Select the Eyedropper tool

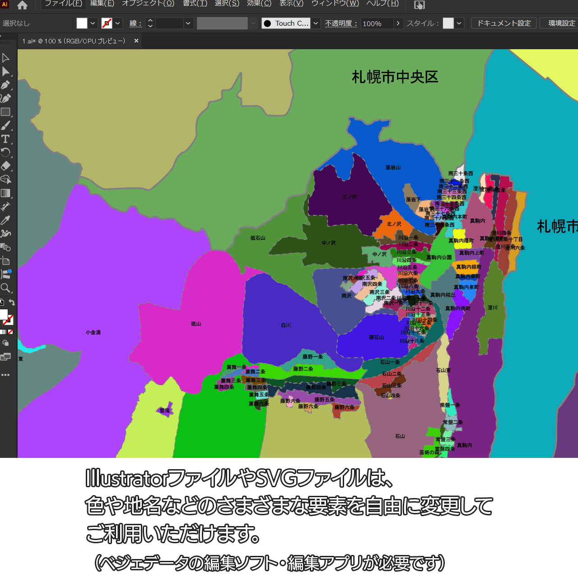tap(6, 220)
